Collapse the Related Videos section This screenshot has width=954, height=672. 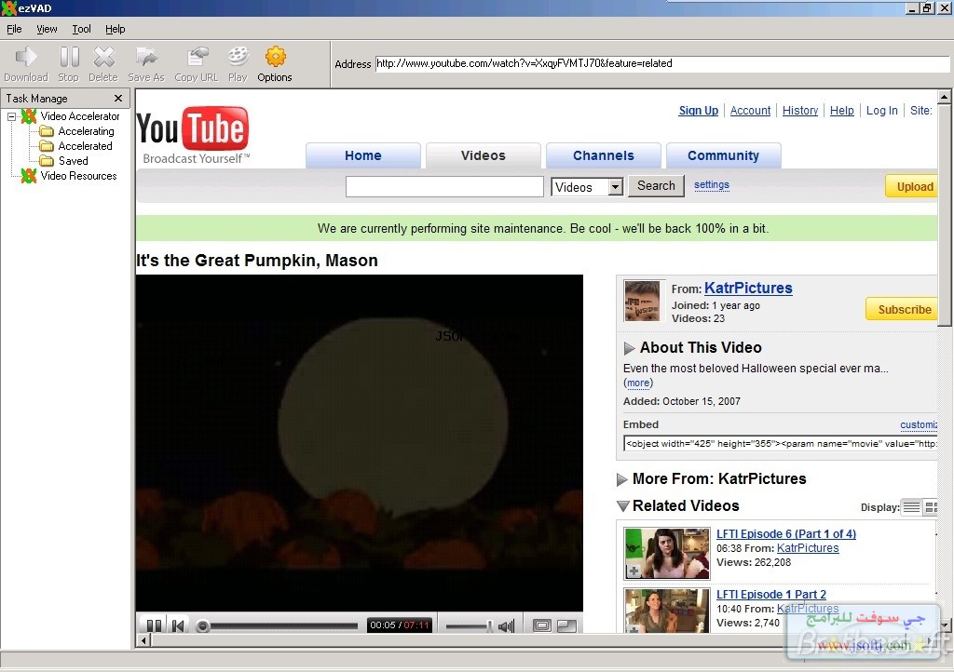pos(623,506)
